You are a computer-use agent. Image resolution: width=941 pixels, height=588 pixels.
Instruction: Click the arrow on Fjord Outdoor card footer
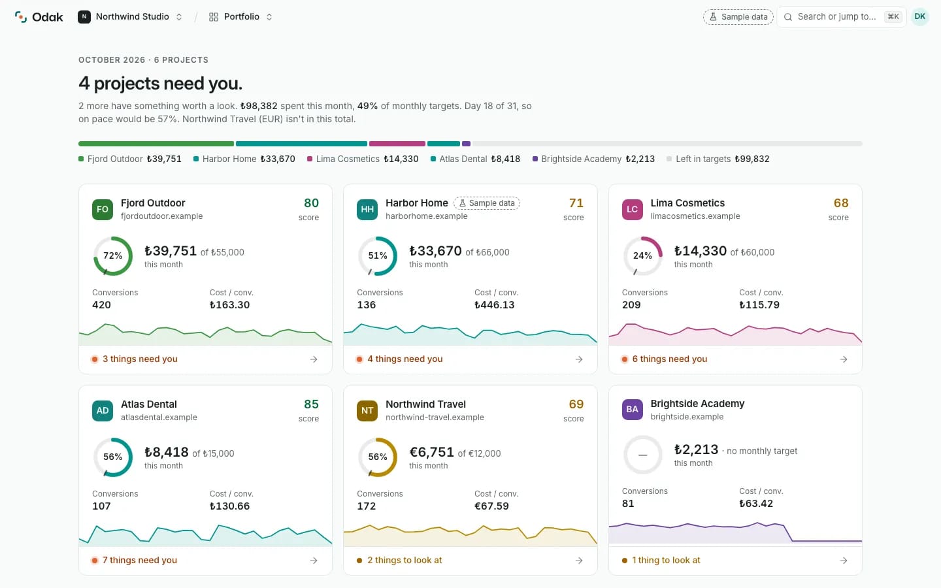pyautogui.click(x=314, y=359)
